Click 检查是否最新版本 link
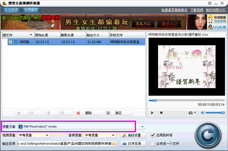The height and width of the screenshot is (151, 228). click(x=174, y=10)
